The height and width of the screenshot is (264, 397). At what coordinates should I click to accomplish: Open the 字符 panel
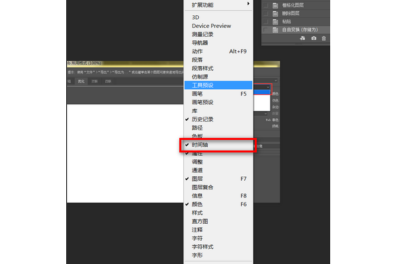218,238
